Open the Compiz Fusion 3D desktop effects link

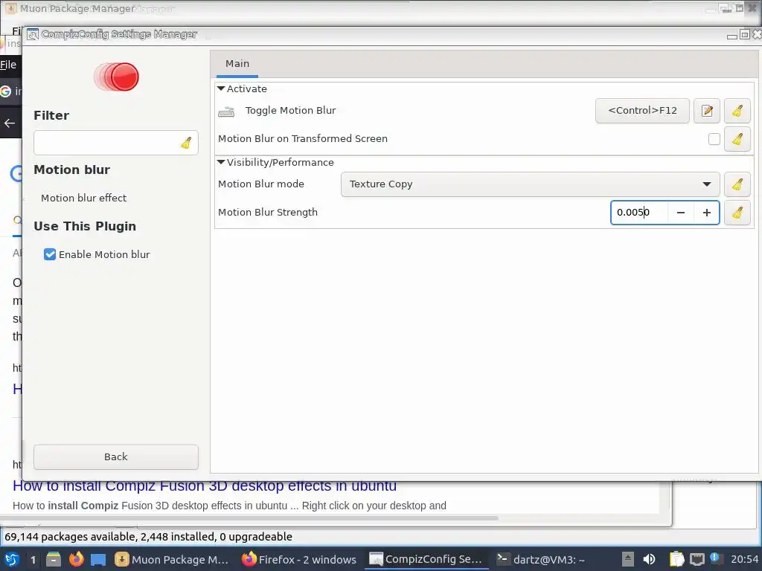tap(205, 485)
